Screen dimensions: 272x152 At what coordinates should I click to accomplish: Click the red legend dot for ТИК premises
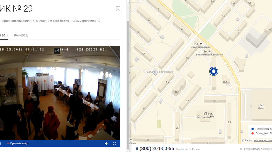tap(252, 133)
